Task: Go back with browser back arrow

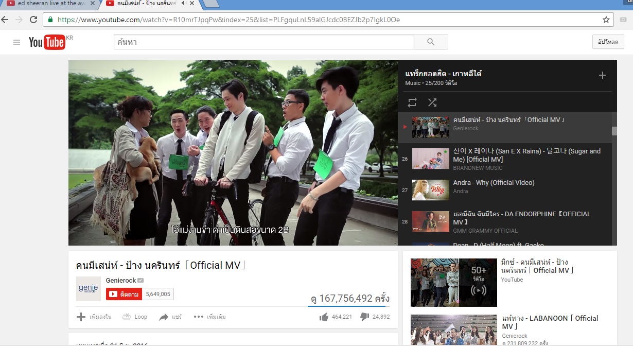Action: [x=5, y=20]
